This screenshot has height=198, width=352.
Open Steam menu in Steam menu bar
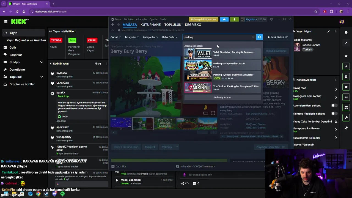[118, 20]
